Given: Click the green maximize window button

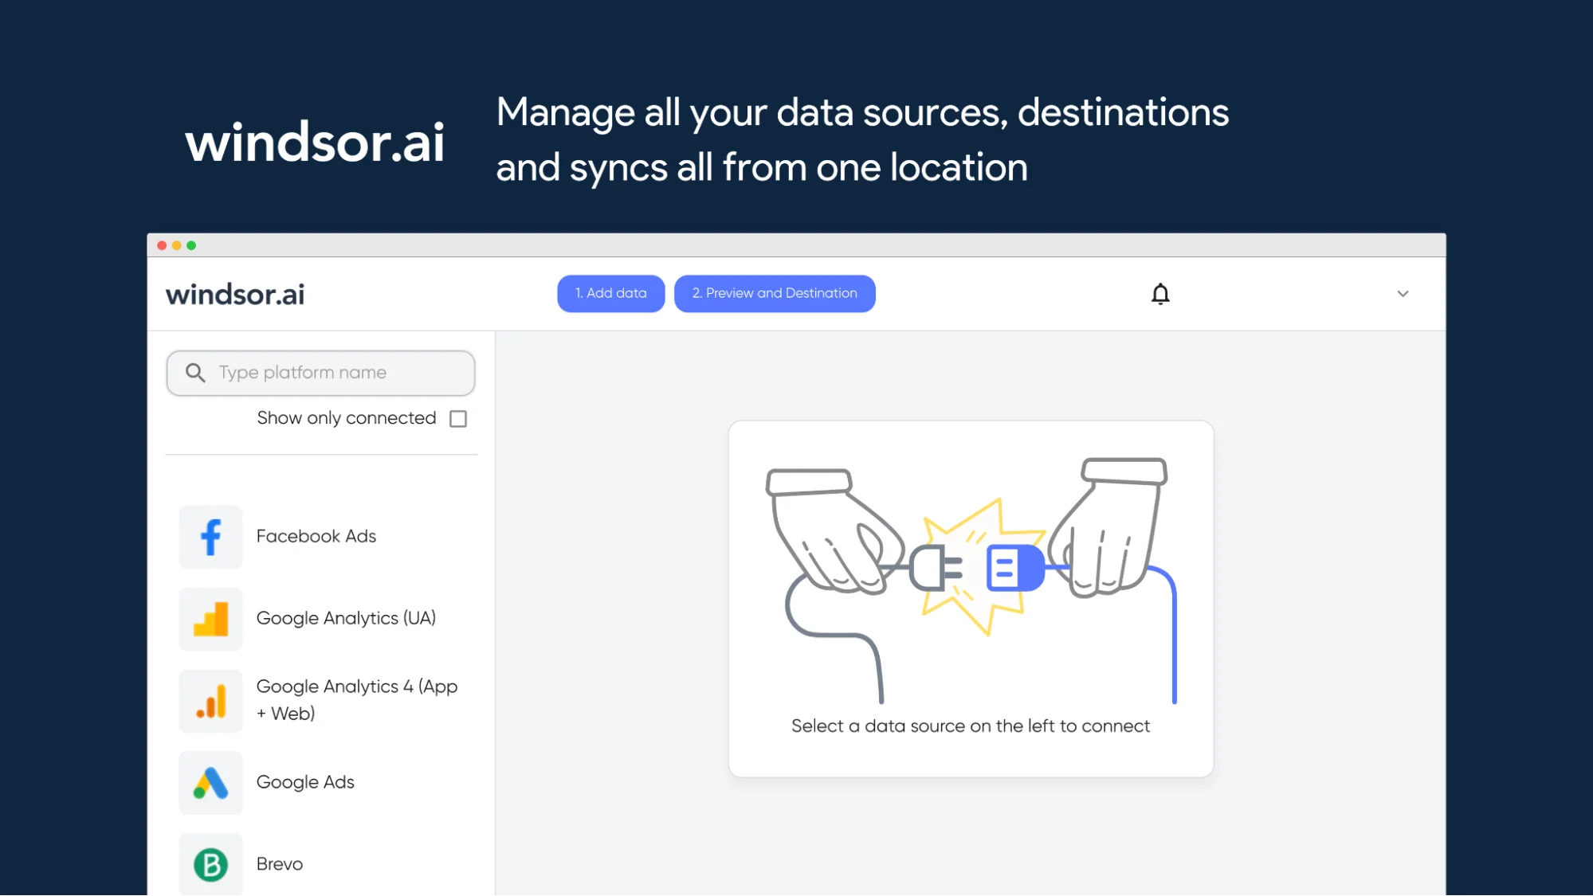Looking at the screenshot, I should tap(191, 246).
